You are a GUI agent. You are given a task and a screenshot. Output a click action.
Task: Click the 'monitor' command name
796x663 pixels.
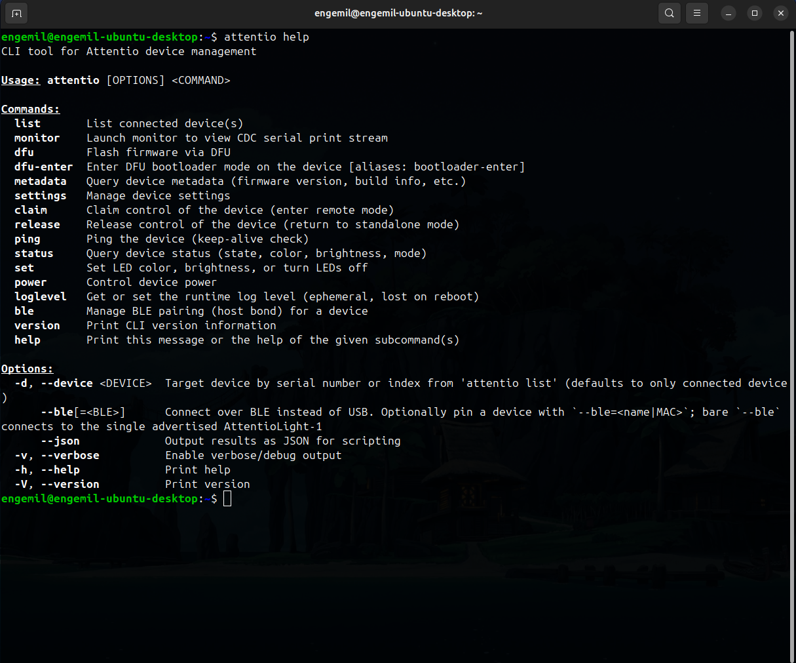37,138
